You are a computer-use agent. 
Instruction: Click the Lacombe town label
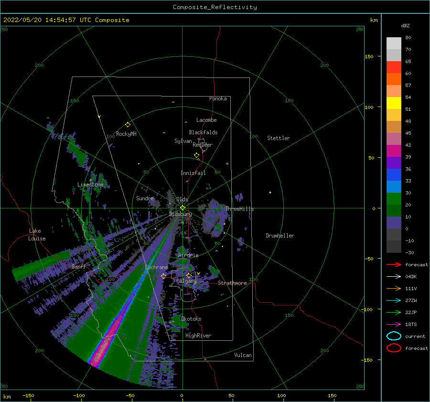[x=206, y=120]
